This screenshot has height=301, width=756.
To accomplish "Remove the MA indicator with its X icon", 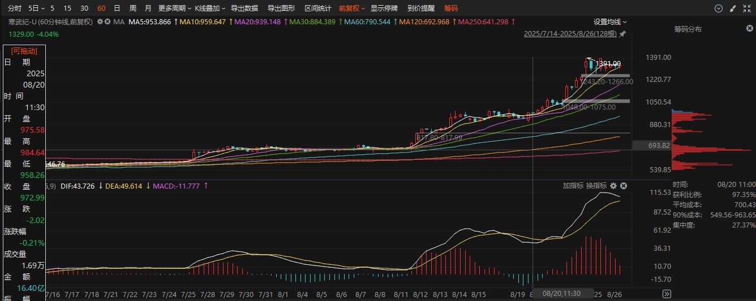I will click(107, 21).
